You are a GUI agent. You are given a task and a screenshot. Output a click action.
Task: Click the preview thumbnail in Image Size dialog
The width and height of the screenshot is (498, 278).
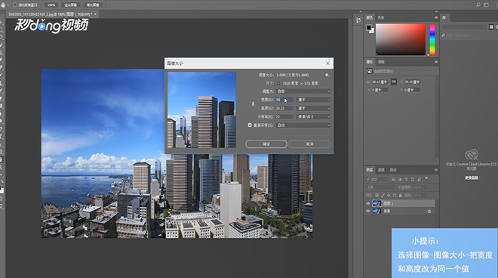(201, 110)
